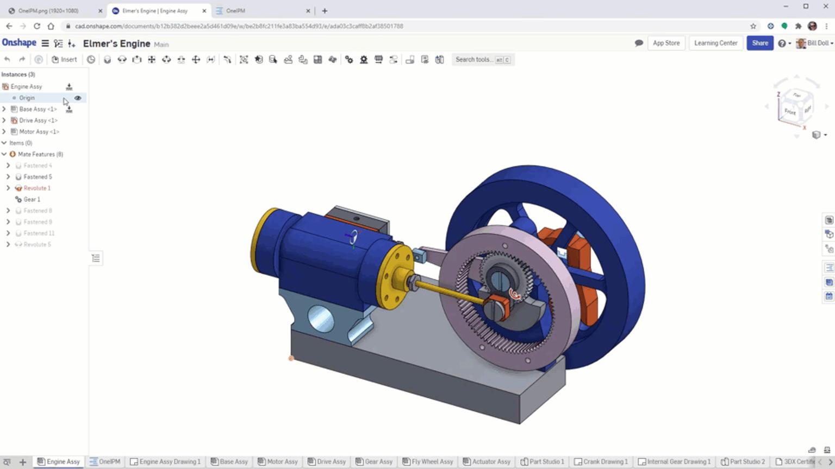The width and height of the screenshot is (835, 469).
Task: Click the Undo arrow icon
Action: point(7,59)
